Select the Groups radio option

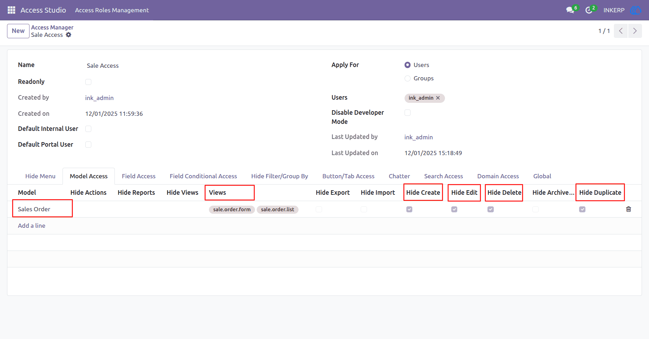407,78
